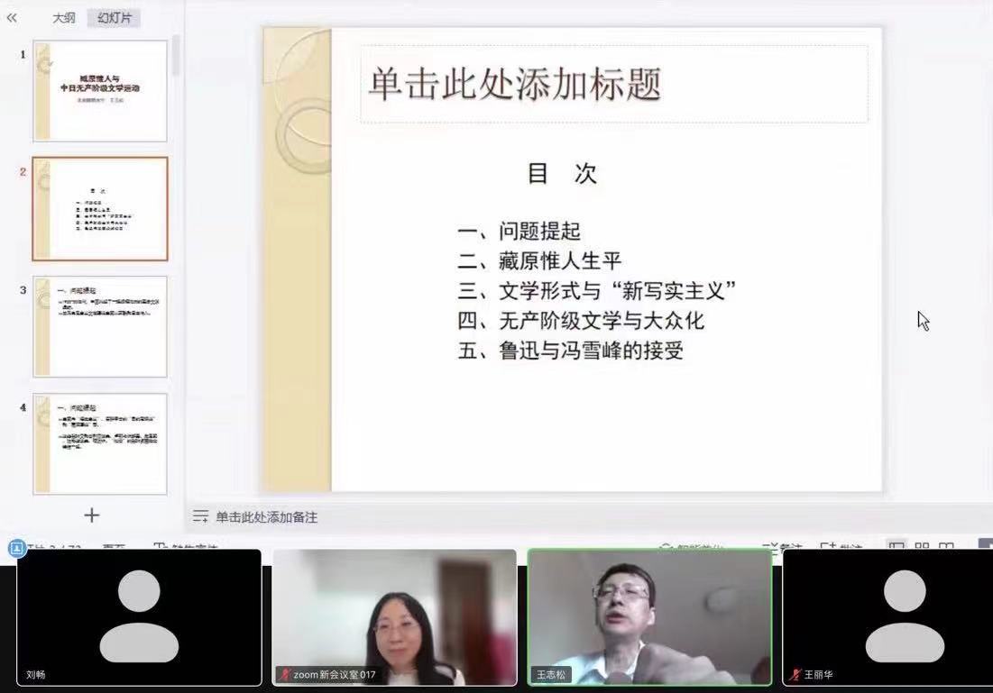This screenshot has height=693, width=993.
Task: Select slide 2 目次 thumbnail
Action: pyautogui.click(x=100, y=209)
